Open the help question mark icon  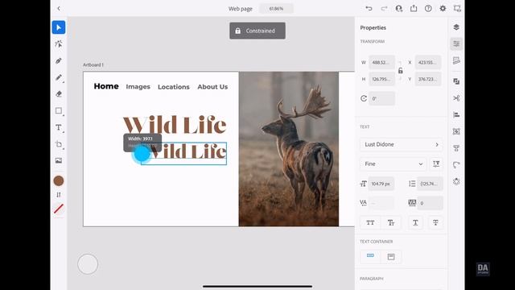click(x=428, y=9)
